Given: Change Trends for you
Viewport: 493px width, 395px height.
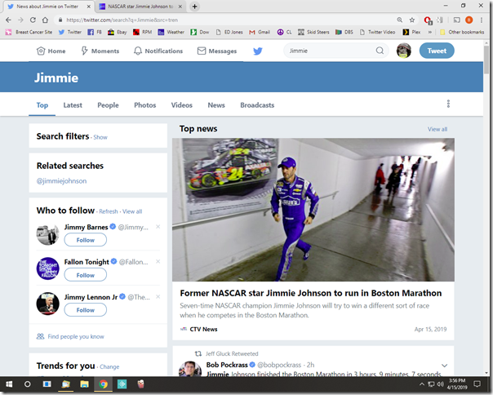Looking at the screenshot, I should [109, 366].
